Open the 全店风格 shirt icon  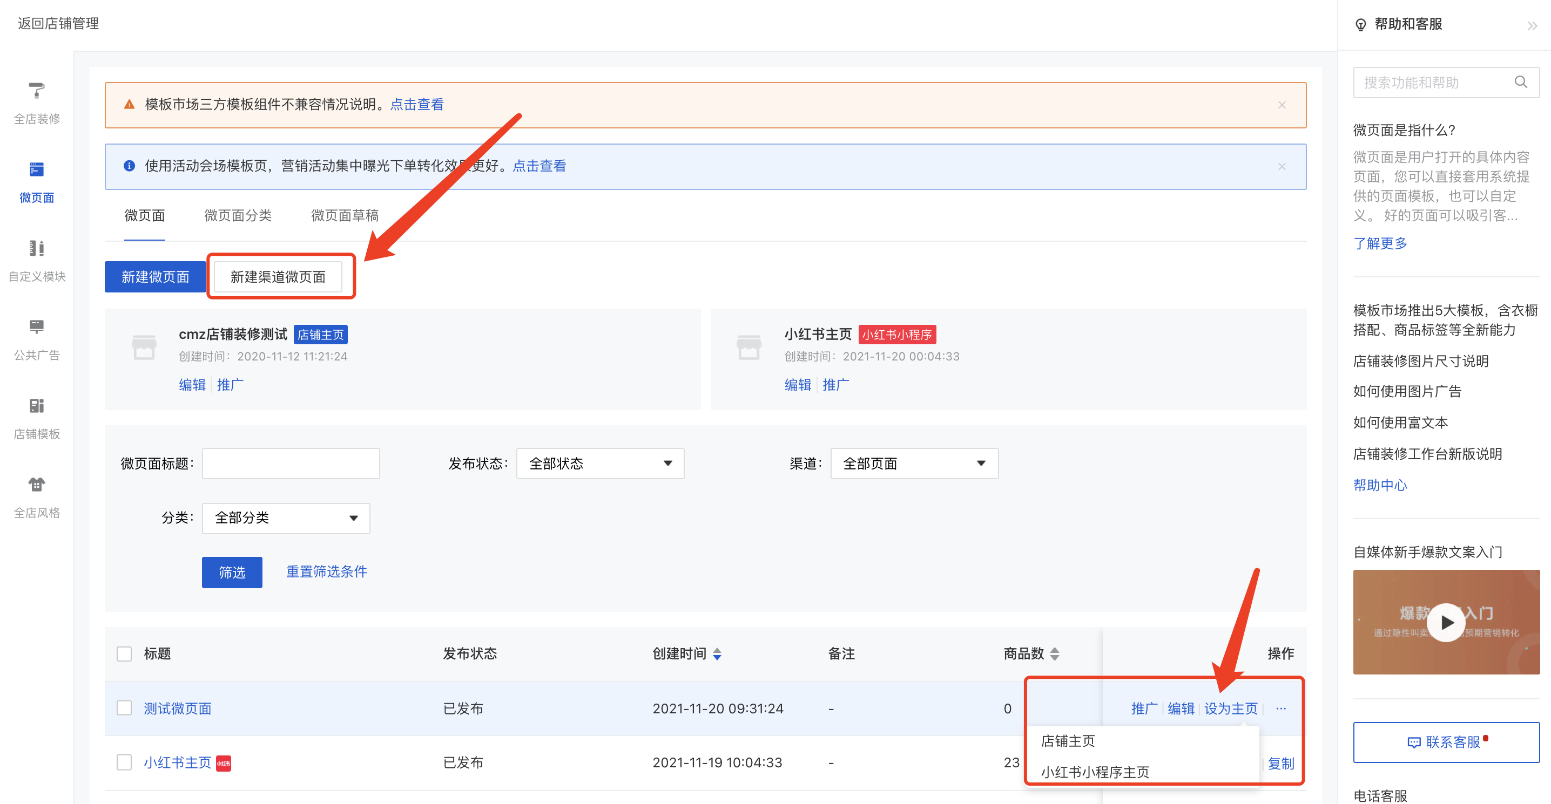[37, 485]
